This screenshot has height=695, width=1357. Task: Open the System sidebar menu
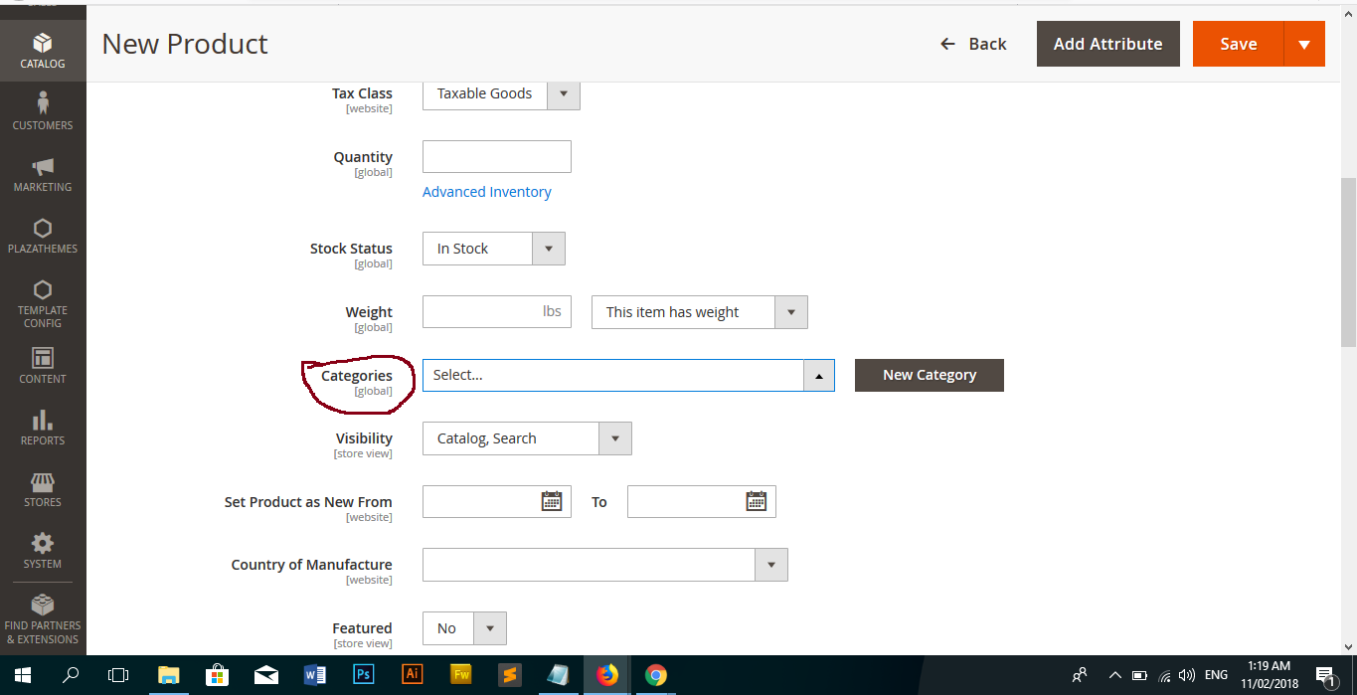coord(43,550)
